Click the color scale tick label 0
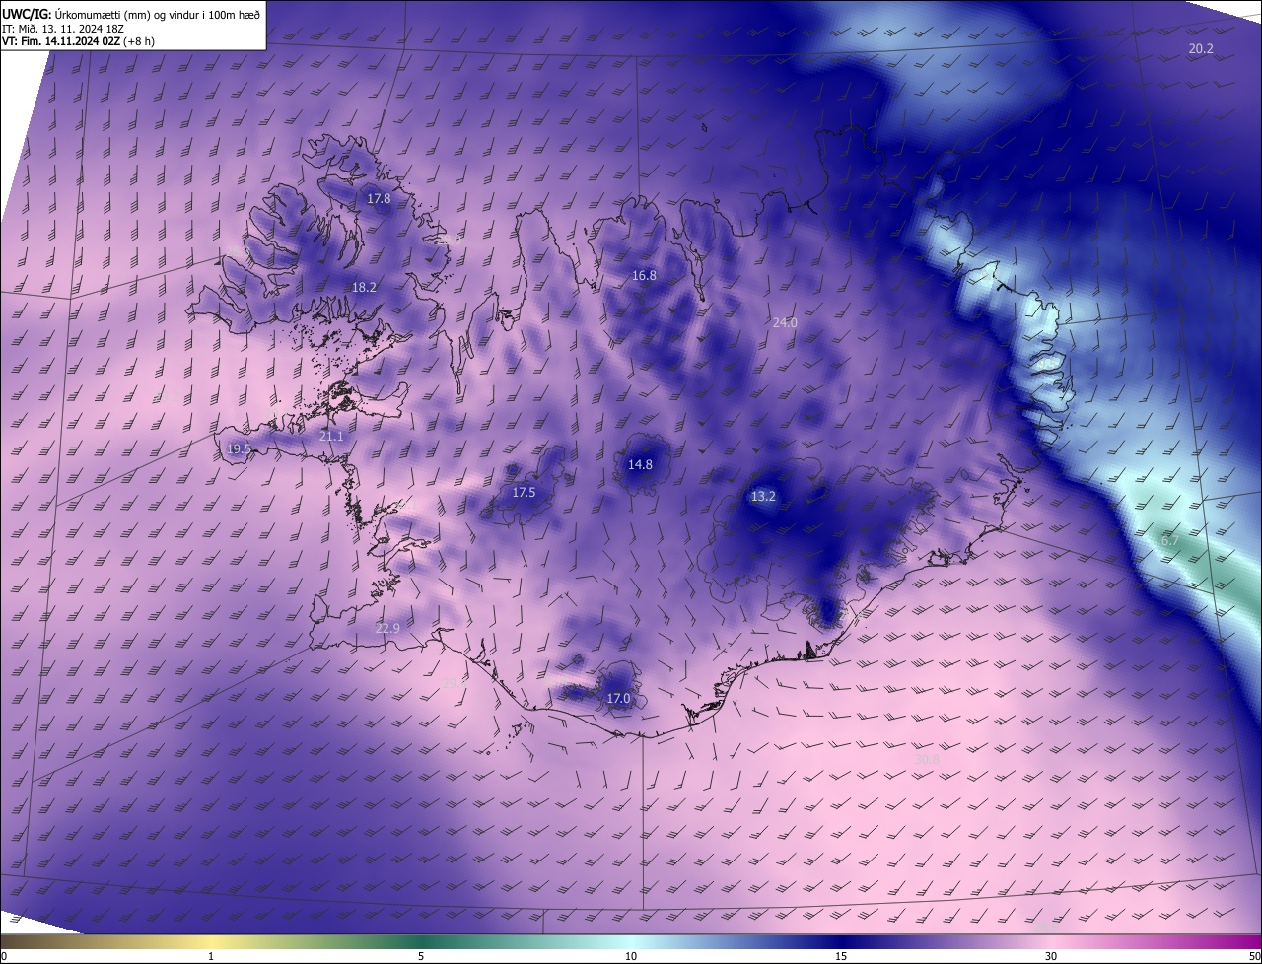The height and width of the screenshot is (964, 1262). click(4, 956)
